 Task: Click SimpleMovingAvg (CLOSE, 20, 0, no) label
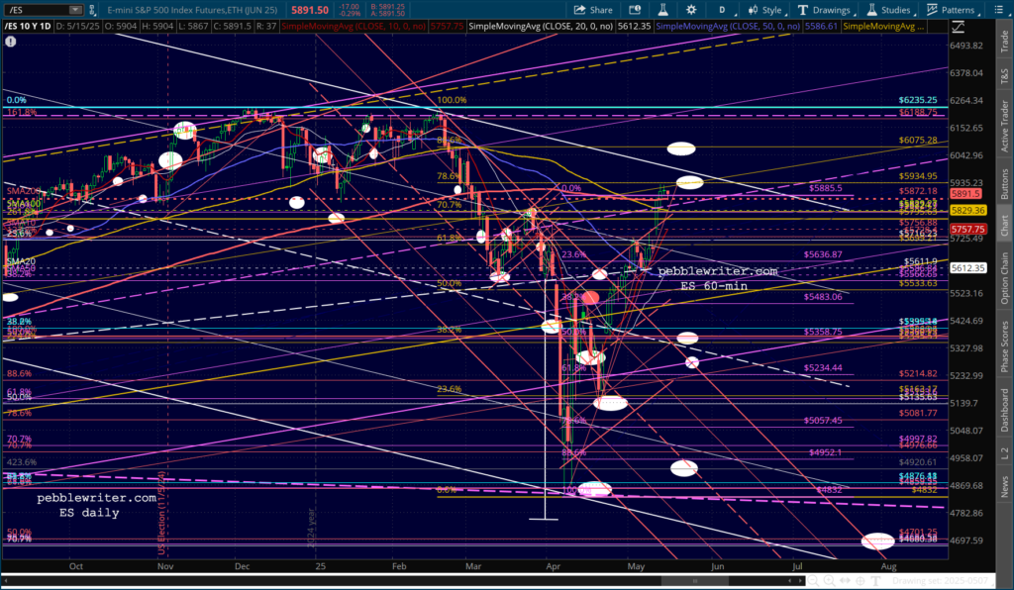pos(541,27)
